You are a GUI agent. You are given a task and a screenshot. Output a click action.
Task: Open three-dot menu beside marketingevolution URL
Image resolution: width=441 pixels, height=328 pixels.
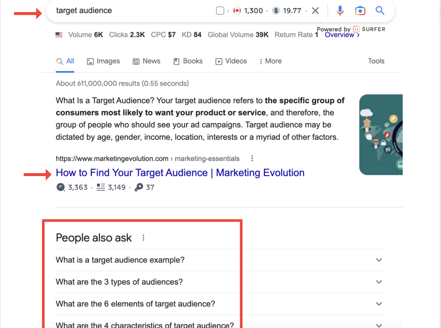[252, 158]
